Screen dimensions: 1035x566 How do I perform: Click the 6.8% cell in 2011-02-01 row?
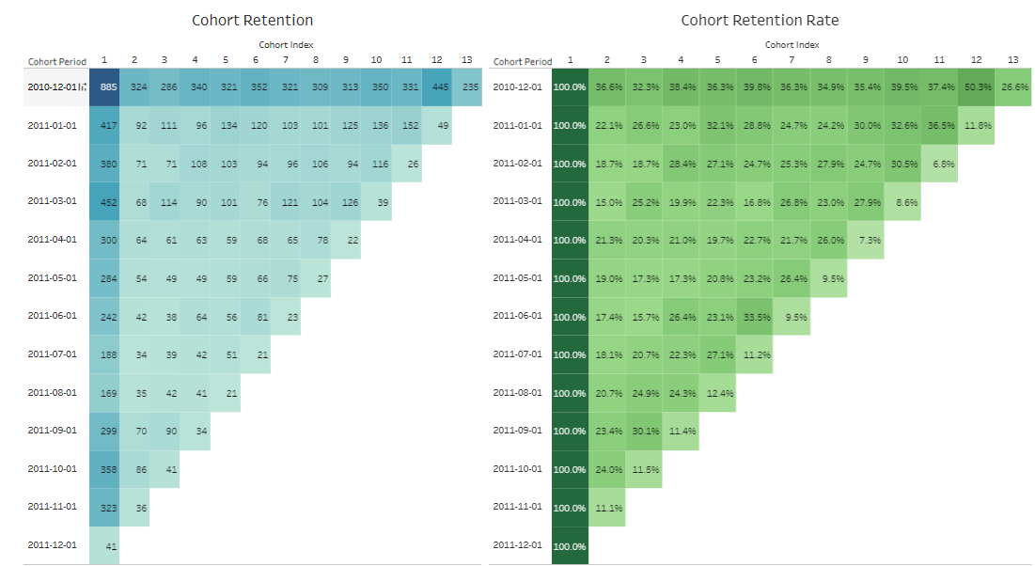940,164
